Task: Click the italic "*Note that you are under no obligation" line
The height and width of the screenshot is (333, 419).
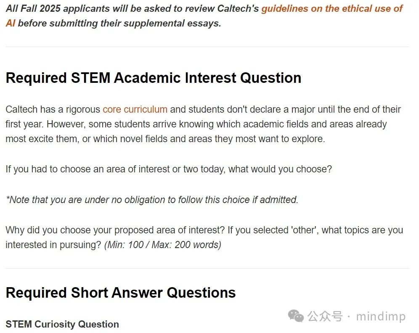Action: point(152,200)
